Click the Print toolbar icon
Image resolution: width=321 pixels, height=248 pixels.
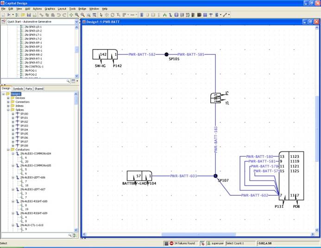coord(35,15)
